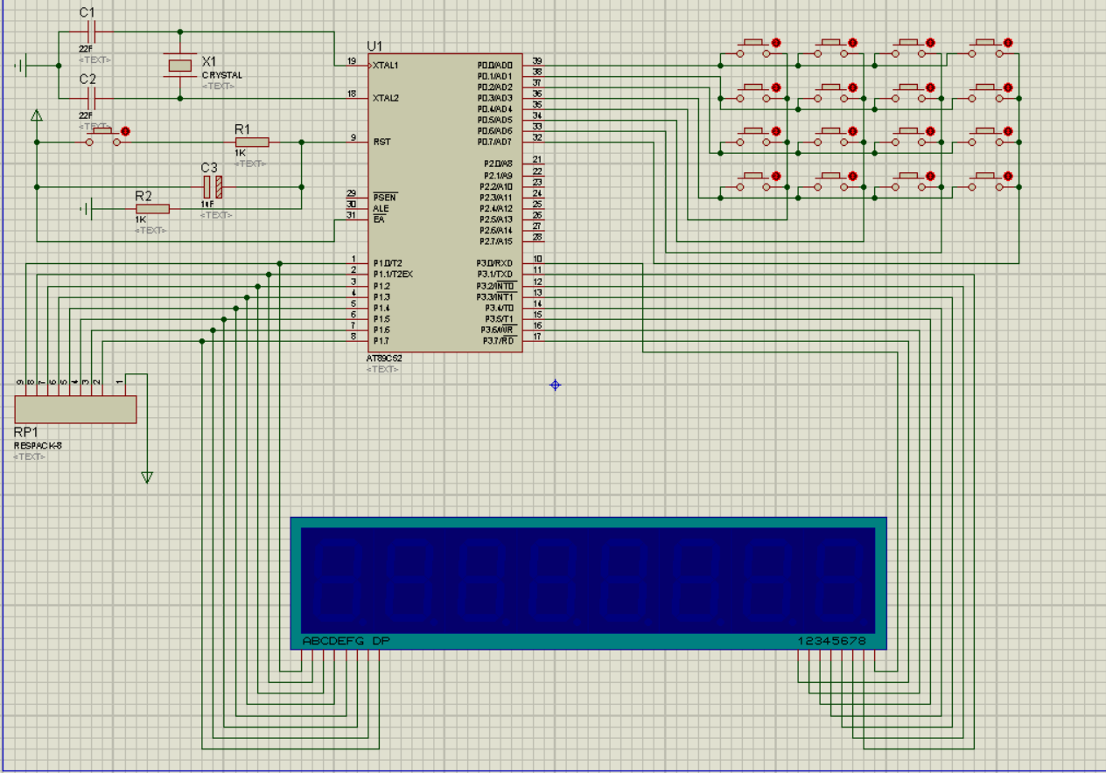Viewport: 1106px width, 773px height.
Task: Click the P0.0/AD0 pin label
Action: (494, 66)
